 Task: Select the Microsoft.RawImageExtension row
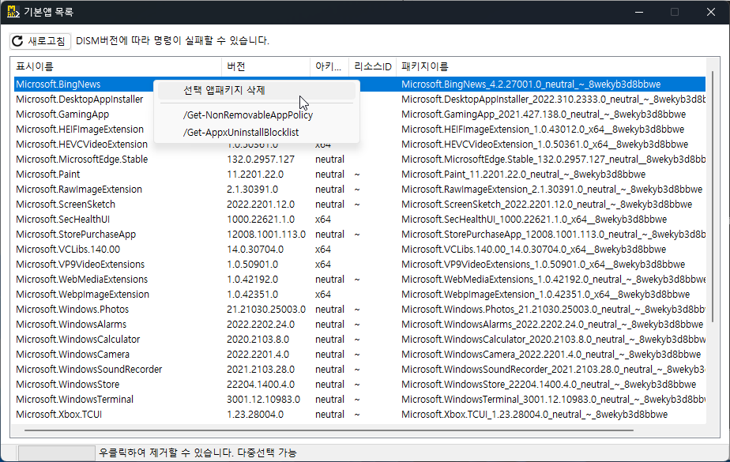coord(359,189)
